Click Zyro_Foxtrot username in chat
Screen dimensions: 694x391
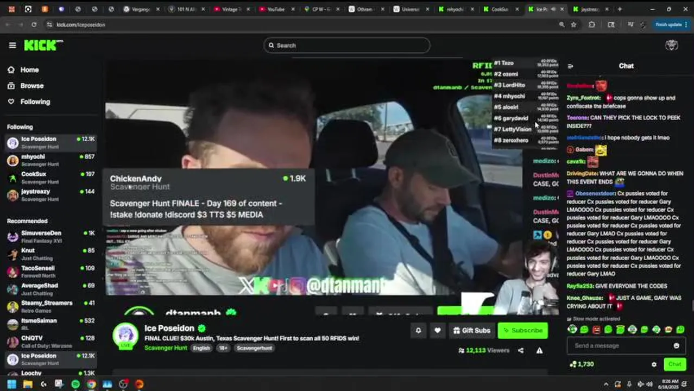click(583, 98)
